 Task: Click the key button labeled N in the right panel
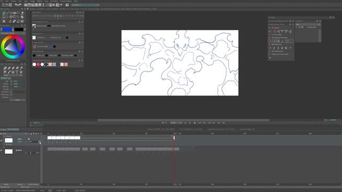(x=286, y=48)
